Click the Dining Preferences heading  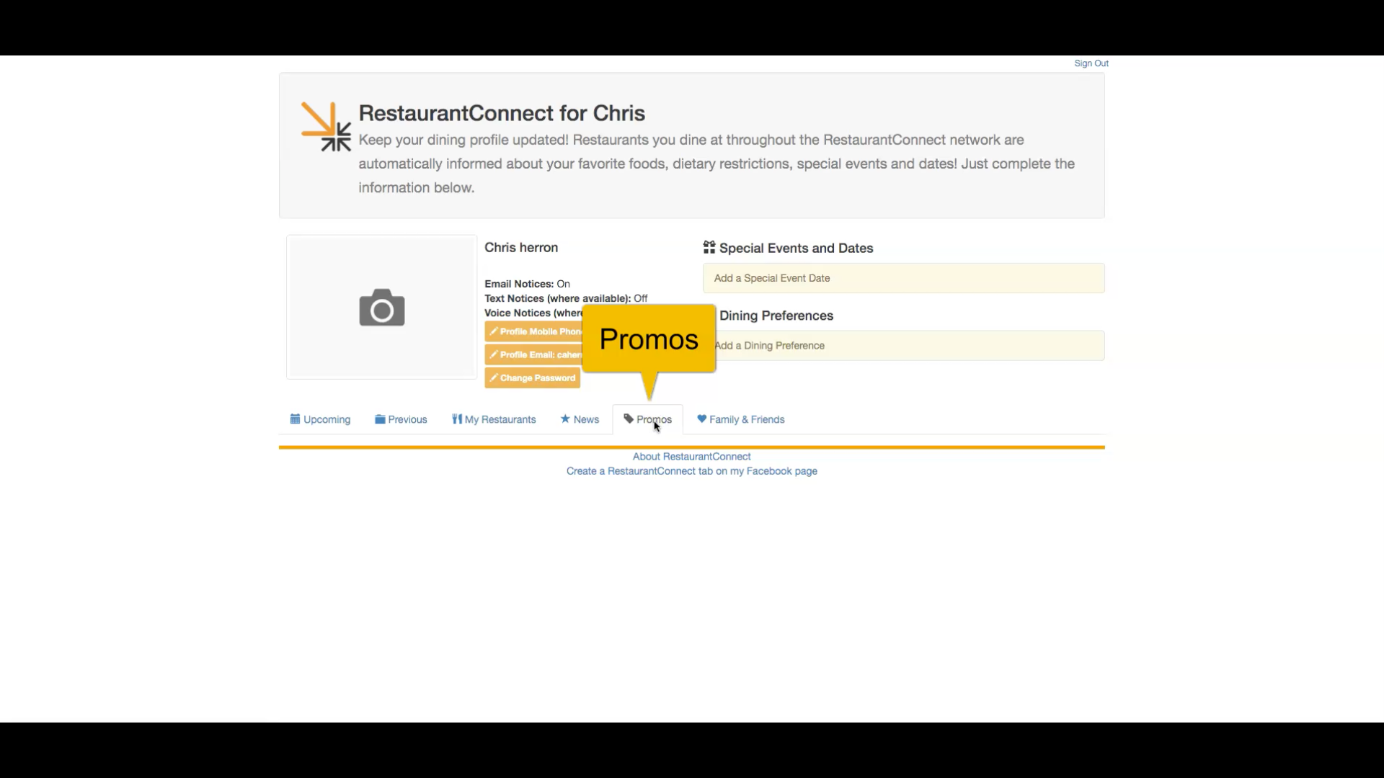click(776, 316)
